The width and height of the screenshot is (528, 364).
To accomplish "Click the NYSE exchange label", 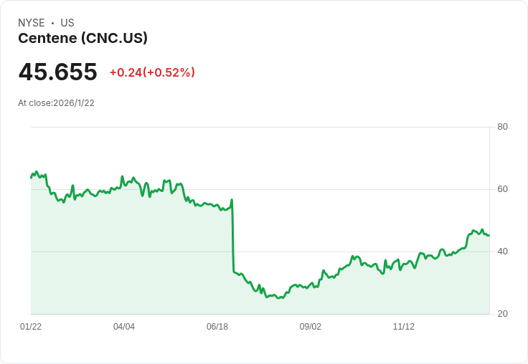I will pyautogui.click(x=32, y=23).
